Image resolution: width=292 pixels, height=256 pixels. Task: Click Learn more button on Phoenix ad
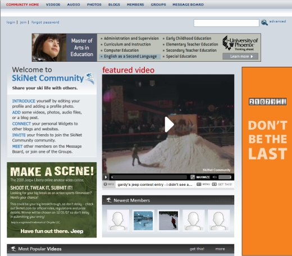coord(240,56)
